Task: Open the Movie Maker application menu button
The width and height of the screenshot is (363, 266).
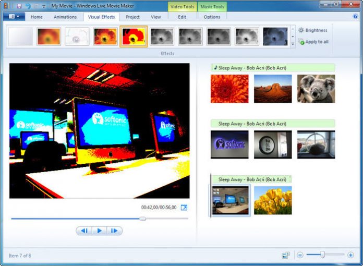Action: 14,17
